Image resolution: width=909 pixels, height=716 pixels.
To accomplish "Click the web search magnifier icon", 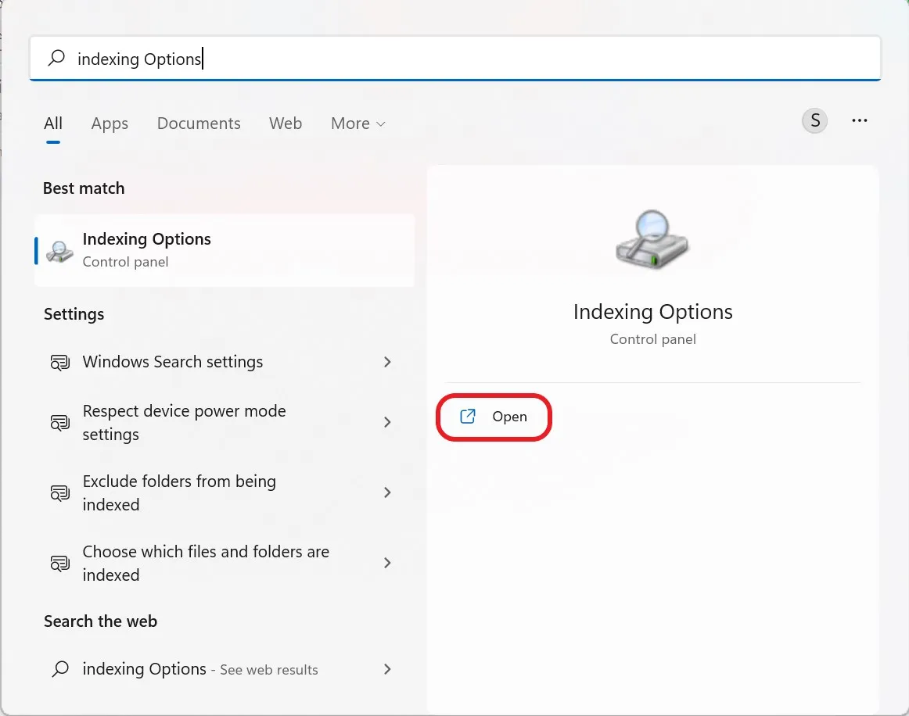I will 59,669.
